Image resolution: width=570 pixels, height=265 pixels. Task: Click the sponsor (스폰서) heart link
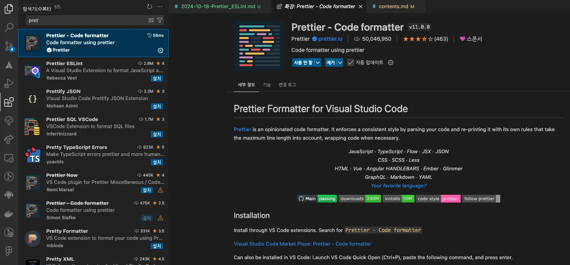tap(471, 39)
